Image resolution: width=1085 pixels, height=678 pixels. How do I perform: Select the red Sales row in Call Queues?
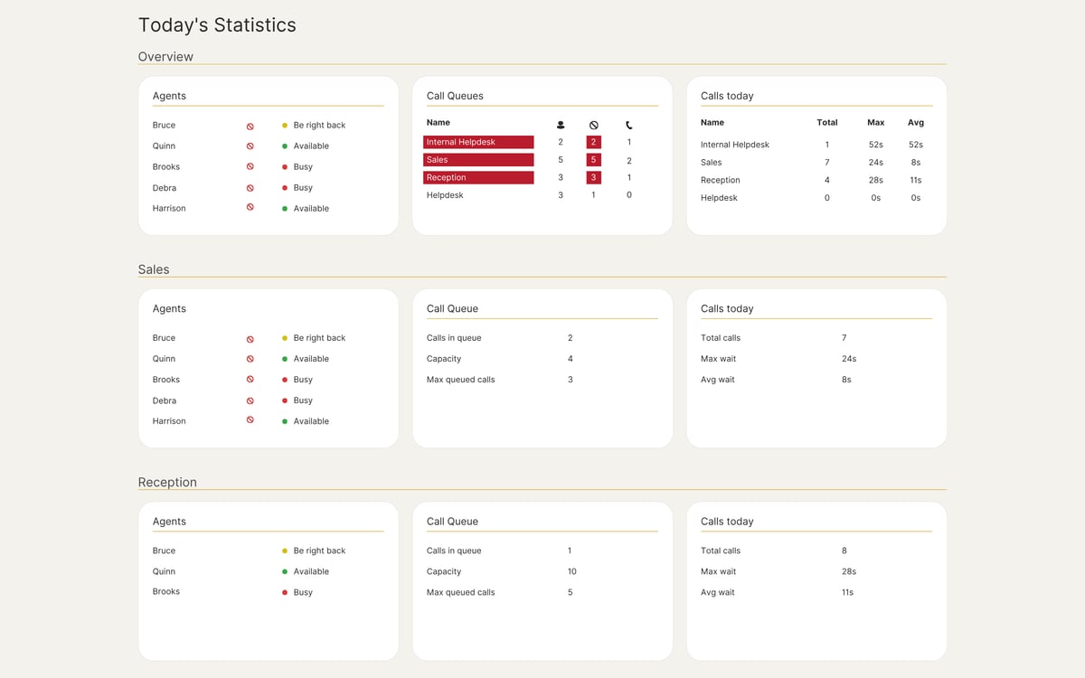(478, 160)
